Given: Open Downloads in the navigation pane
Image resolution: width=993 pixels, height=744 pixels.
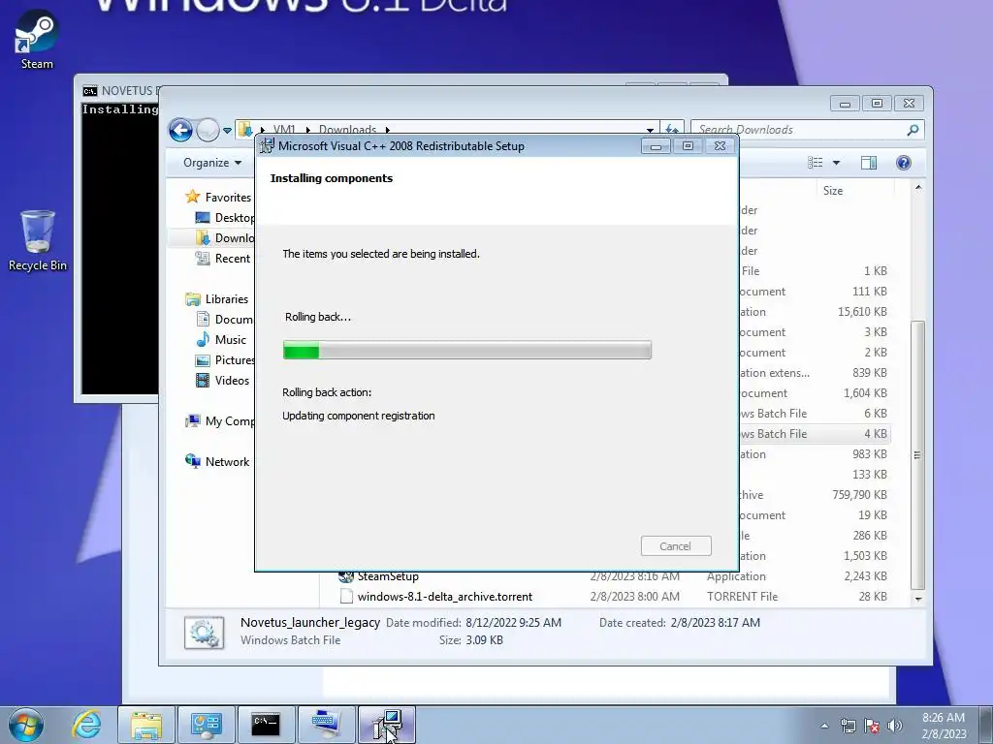Looking at the screenshot, I should pyautogui.click(x=225, y=238).
